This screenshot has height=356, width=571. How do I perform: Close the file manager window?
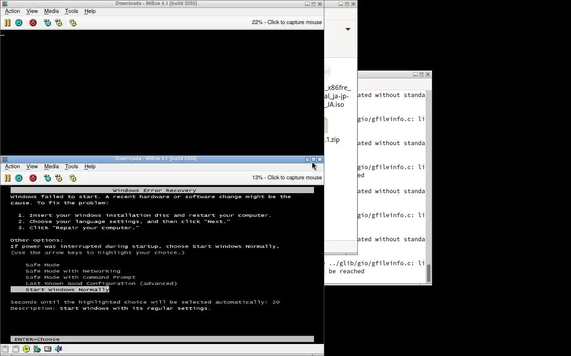(x=353, y=4)
